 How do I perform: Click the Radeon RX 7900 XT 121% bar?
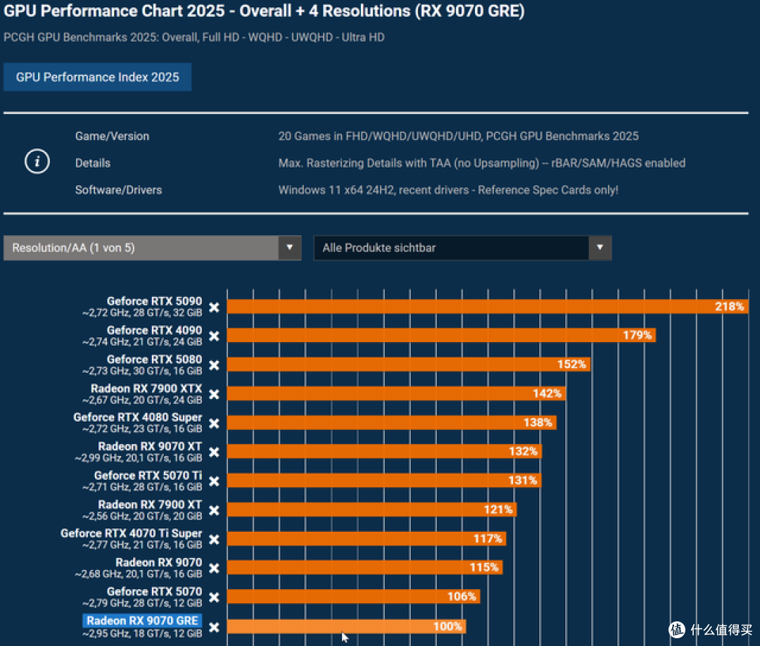[x=372, y=509]
